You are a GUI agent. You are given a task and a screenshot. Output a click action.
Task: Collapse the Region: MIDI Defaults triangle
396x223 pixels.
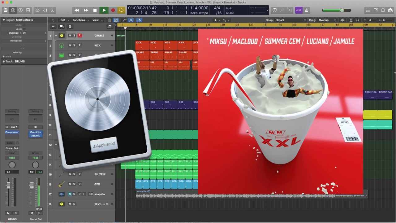4,20
